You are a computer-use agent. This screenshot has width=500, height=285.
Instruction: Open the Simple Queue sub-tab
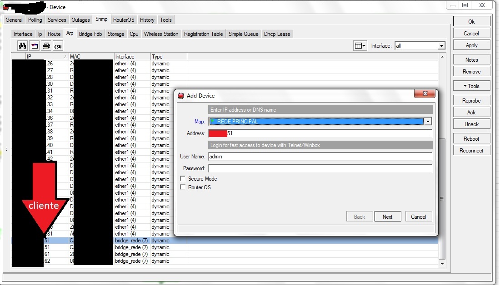click(243, 34)
